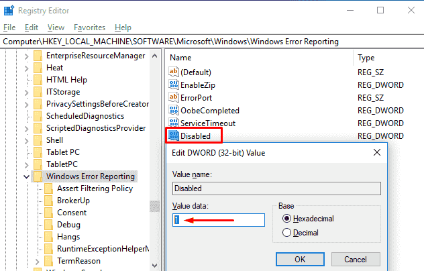The height and width of the screenshot is (271, 424).
Task: Click the ITStorage folder icon
Action: click(x=38, y=92)
